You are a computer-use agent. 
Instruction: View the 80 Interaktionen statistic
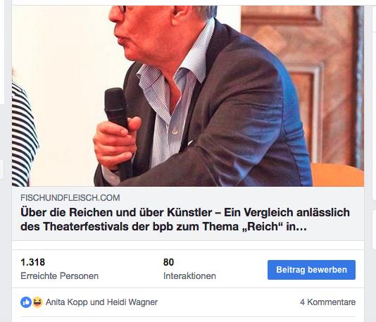(189, 268)
